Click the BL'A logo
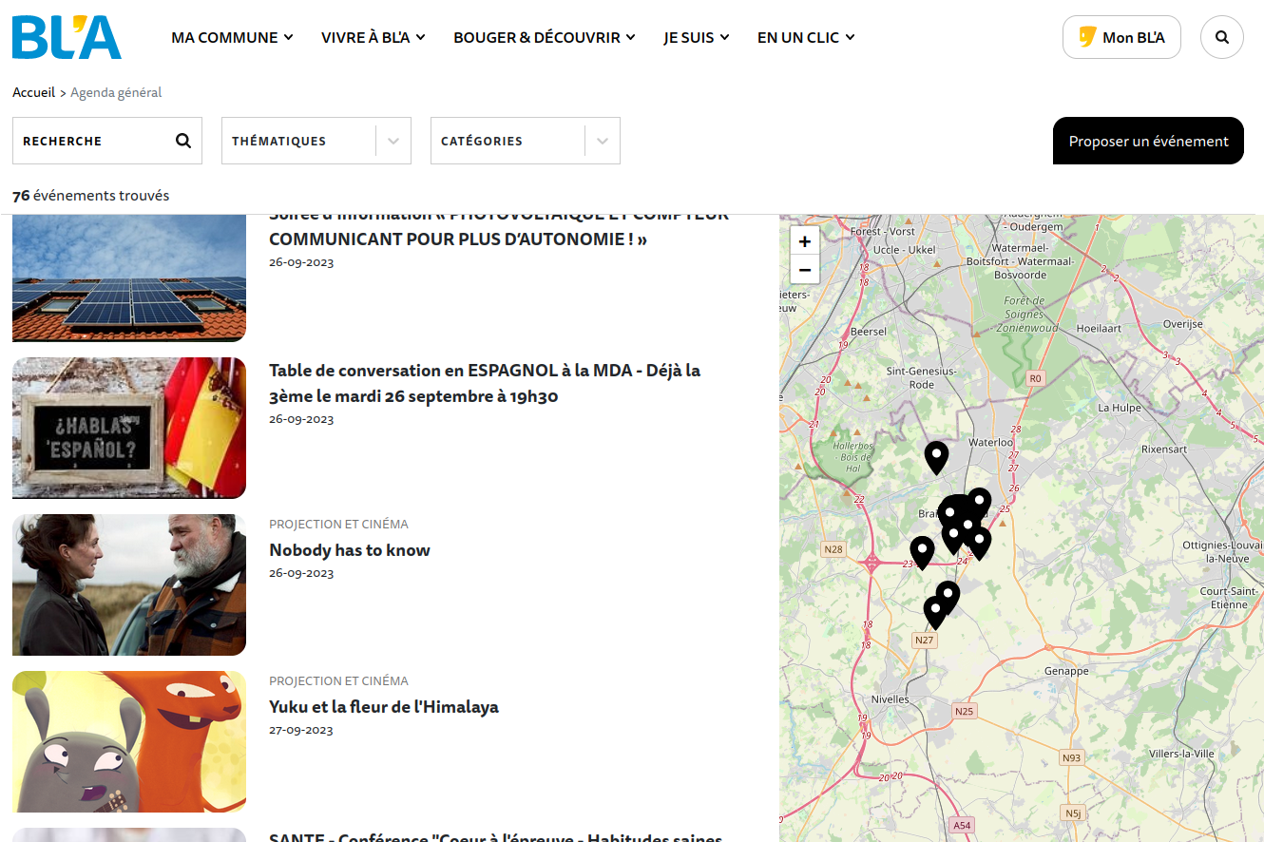Screen dimensions: 1264x842 (67, 38)
